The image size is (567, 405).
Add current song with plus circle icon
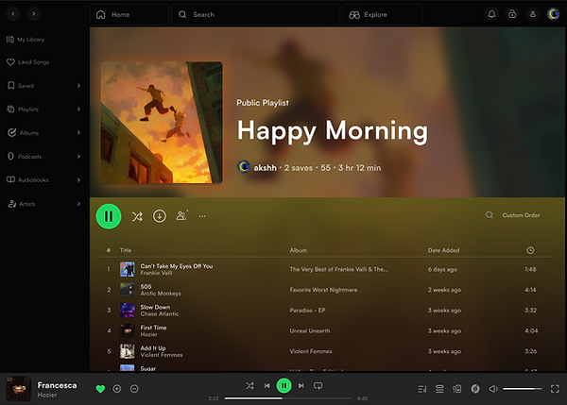point(117,389)
